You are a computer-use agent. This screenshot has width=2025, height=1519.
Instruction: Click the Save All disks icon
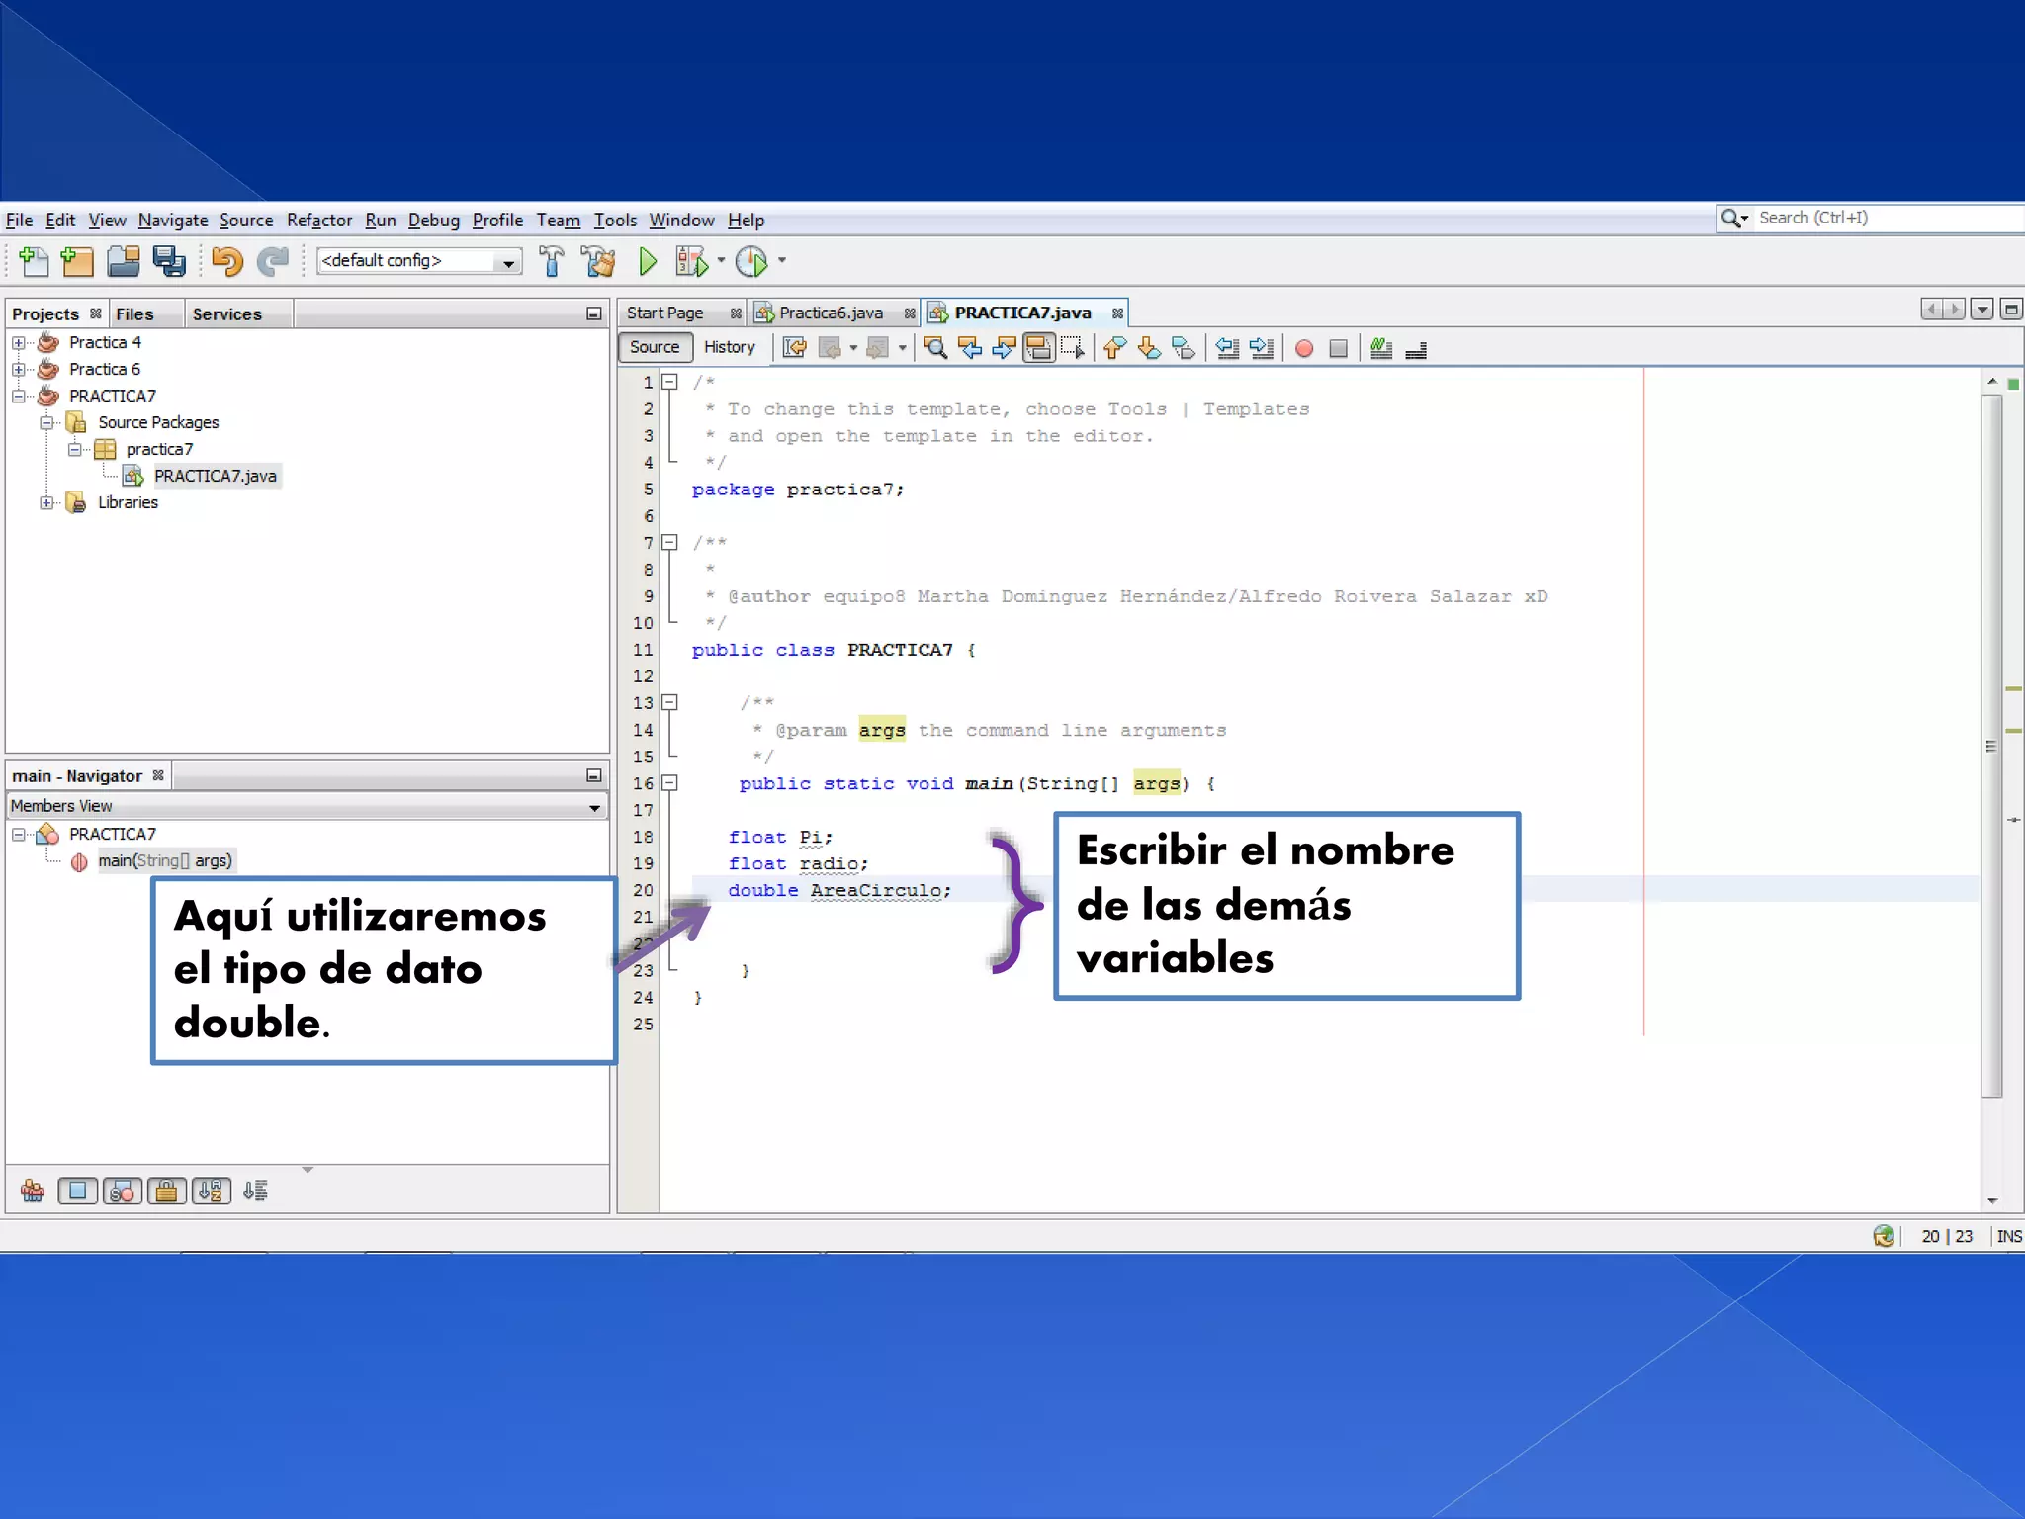coord(169,261)
